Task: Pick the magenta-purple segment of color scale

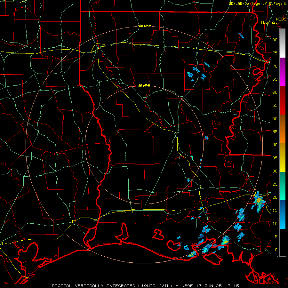Action: 283,72
